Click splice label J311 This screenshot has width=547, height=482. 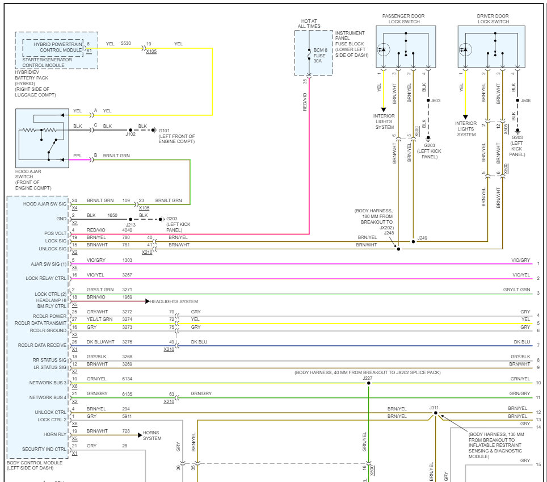point(434,408)
